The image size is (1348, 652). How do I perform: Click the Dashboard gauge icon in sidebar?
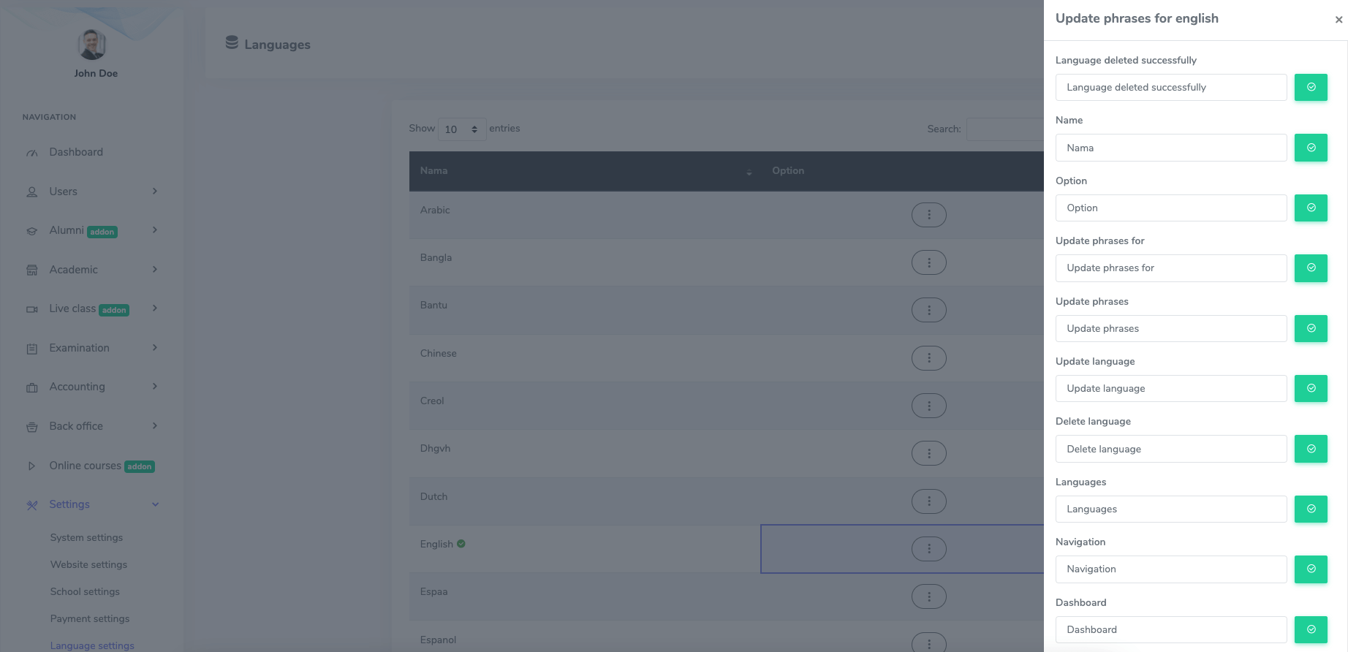coord(32,153)
